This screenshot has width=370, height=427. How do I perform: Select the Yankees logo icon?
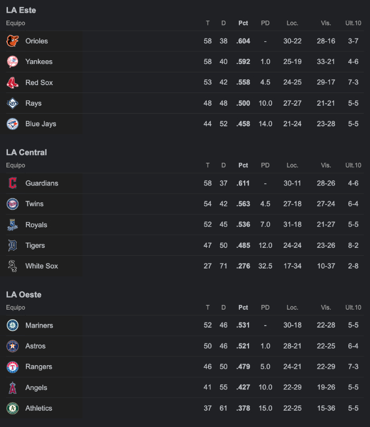tap(13, 61)
